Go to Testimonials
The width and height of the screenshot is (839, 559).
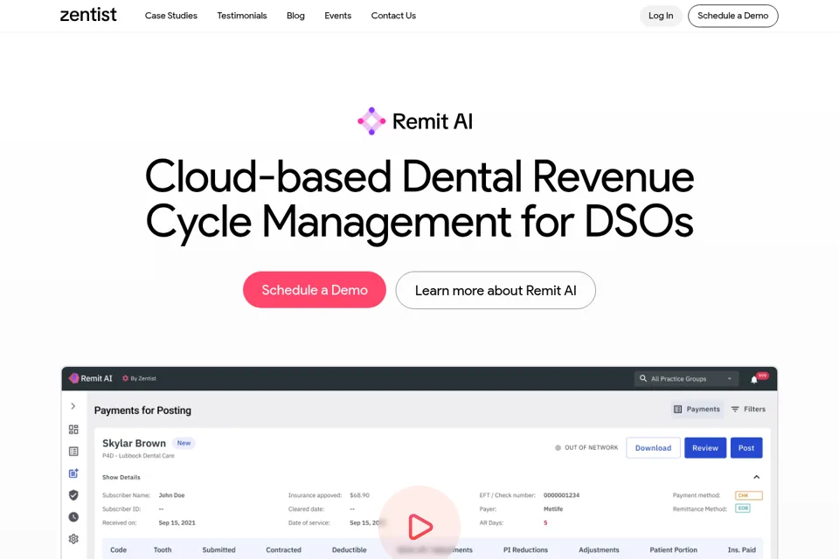click(x=242, y=16)
